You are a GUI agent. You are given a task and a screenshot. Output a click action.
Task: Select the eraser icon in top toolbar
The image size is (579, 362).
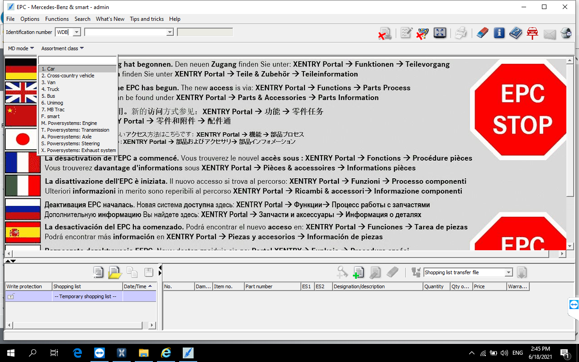click(x=483, y=33)
